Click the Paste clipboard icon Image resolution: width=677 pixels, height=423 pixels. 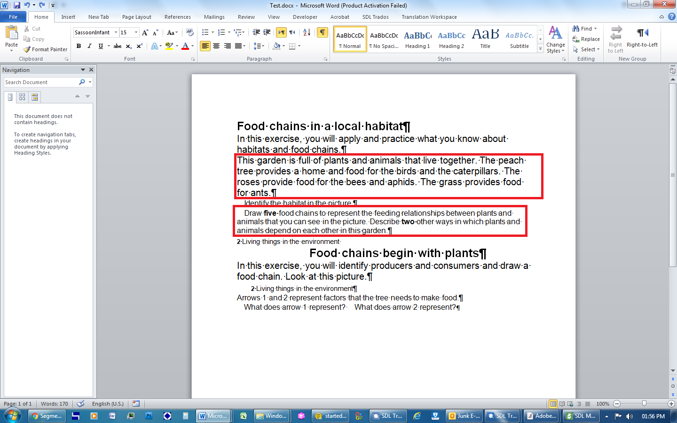point(11,33)
